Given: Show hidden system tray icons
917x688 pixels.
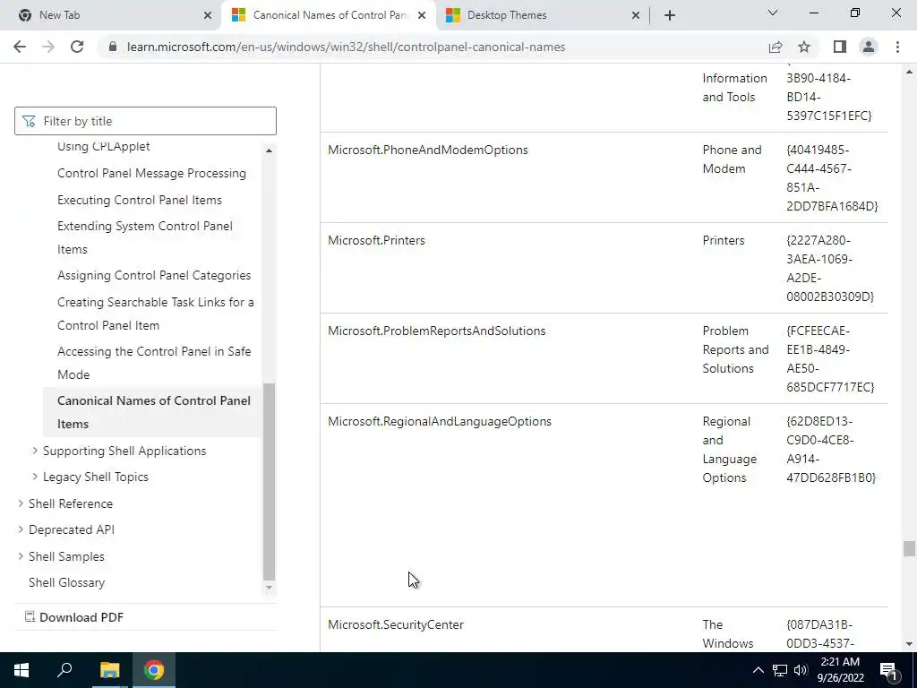Looking at the screenshot, I should pyautogui.click(x=758, y=670).
